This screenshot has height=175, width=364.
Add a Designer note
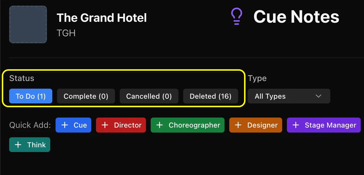tap(256, 125)
